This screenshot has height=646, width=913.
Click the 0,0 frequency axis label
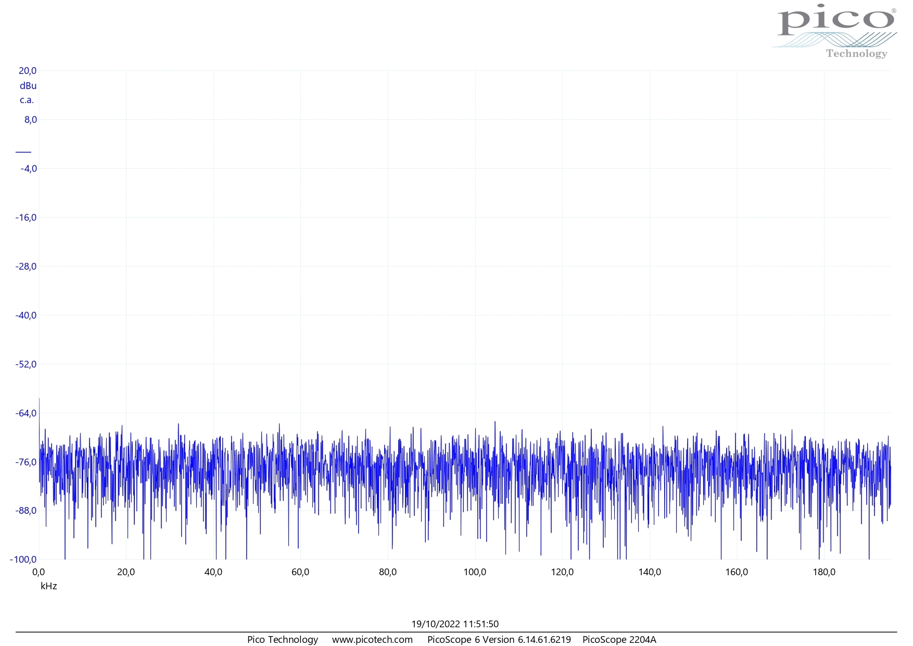39,572
